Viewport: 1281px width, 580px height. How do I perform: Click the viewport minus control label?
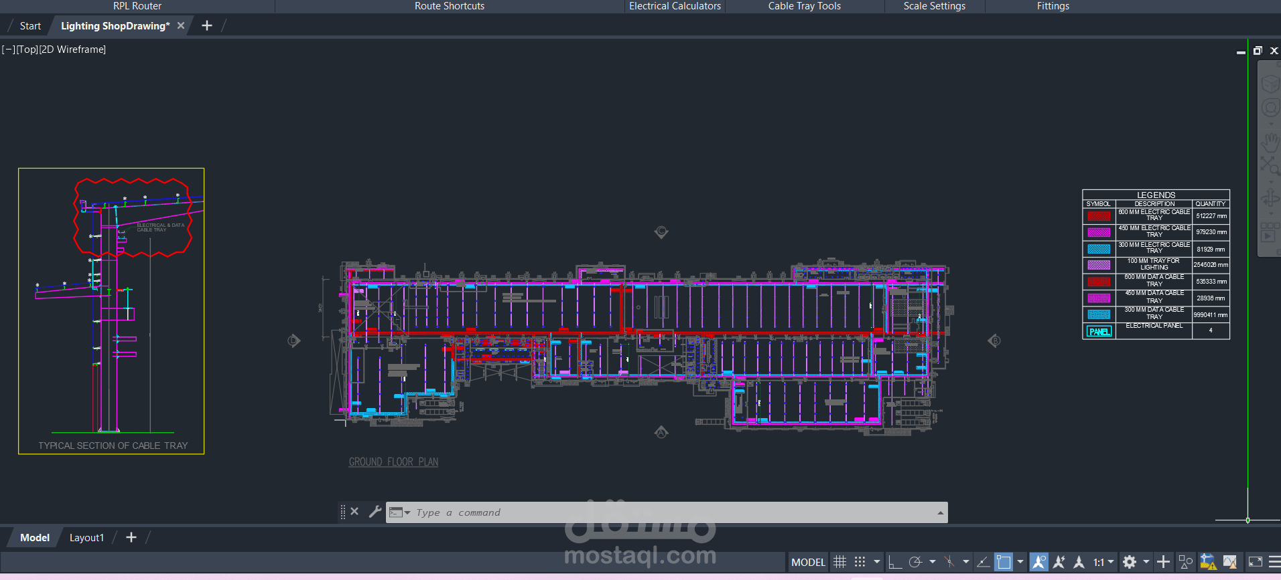pyautogui.click(x=9, y=50)
